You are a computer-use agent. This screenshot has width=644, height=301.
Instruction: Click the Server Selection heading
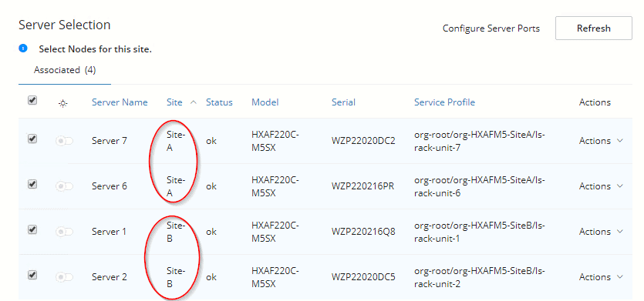(65, 25)
